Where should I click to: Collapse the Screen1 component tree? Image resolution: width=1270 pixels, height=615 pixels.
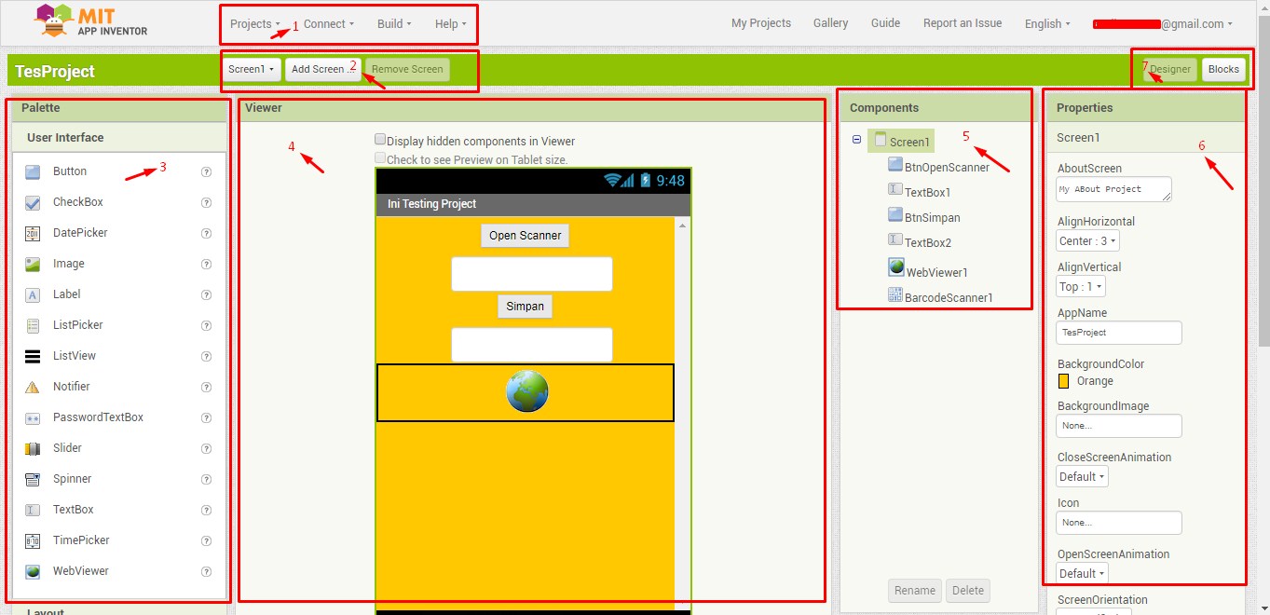tap(855, 140)
